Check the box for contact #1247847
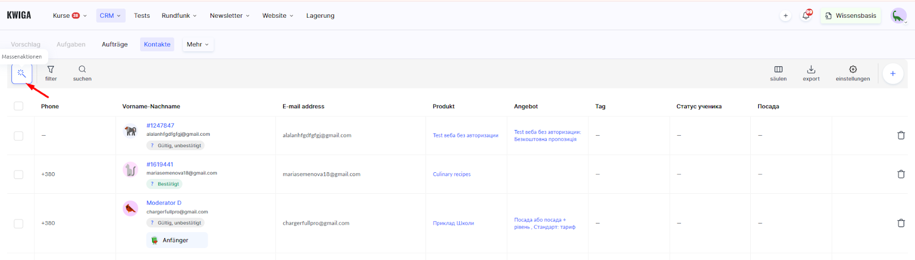The width and height of the screenshot is (915, 260). click(19, 136)
